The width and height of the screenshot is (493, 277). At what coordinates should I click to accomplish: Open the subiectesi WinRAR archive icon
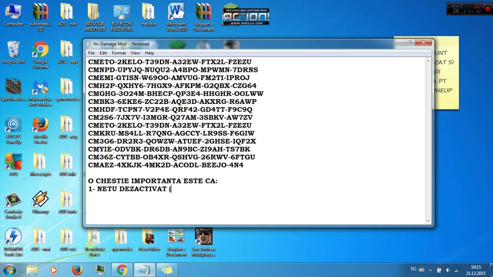pos(40,17)
